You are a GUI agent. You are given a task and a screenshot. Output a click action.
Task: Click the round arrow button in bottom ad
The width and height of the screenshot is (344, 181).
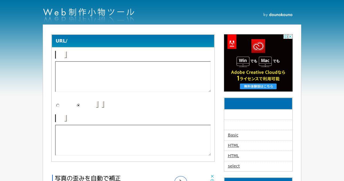coord(181,179)
